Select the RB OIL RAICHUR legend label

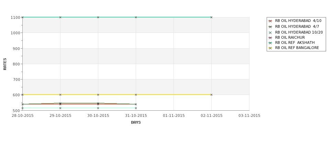coord(290,37)
